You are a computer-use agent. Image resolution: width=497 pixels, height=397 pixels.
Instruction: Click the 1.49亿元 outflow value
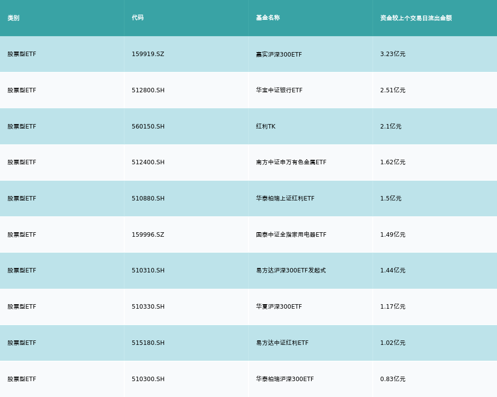(x=393, y=235)
